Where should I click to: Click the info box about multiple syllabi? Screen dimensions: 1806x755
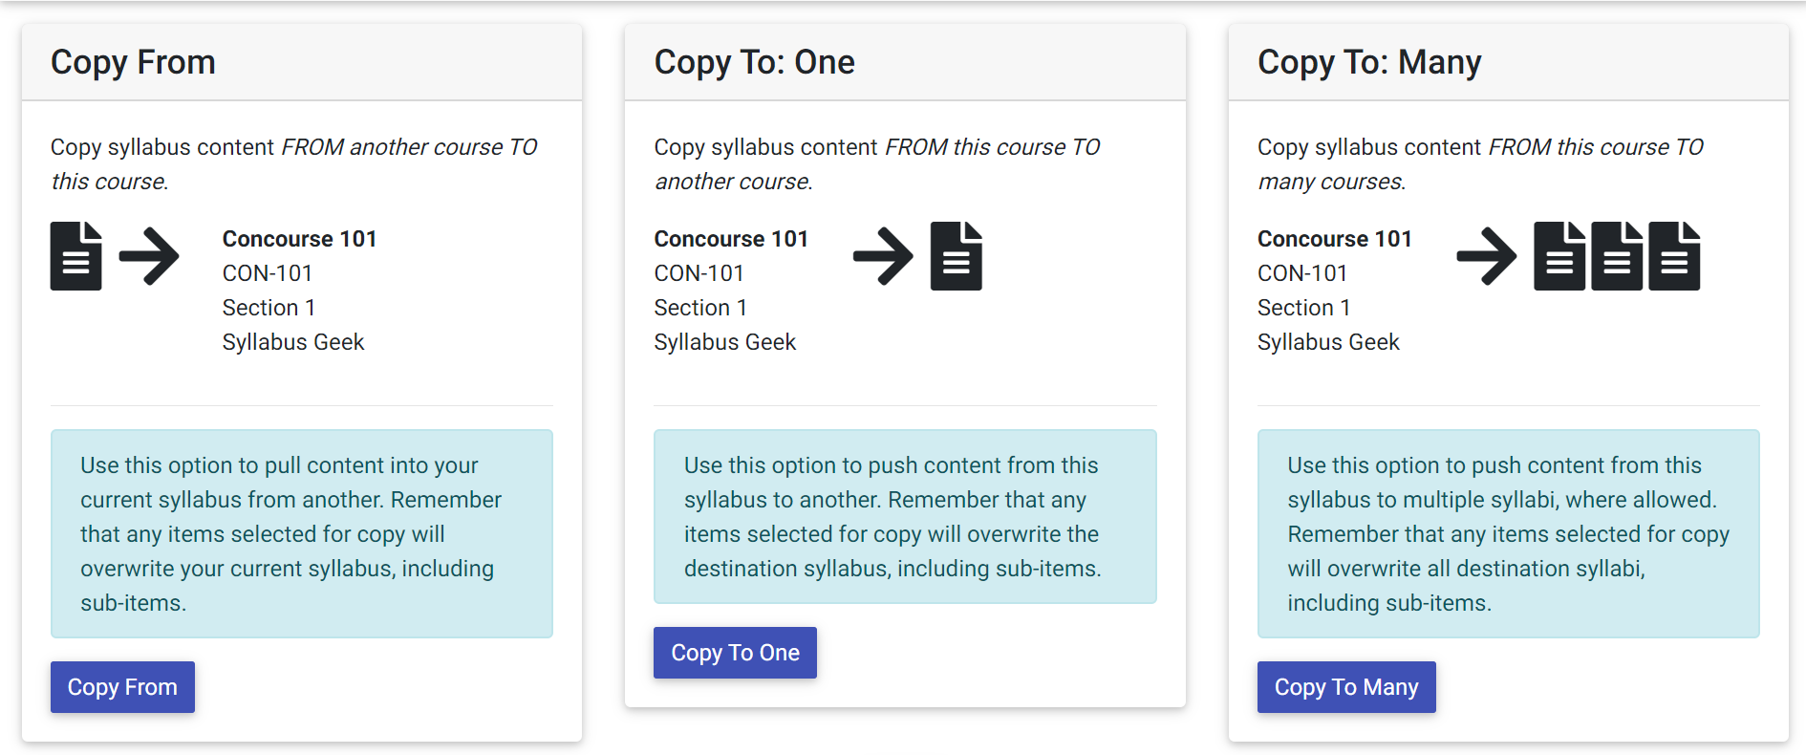(1508, 533)
